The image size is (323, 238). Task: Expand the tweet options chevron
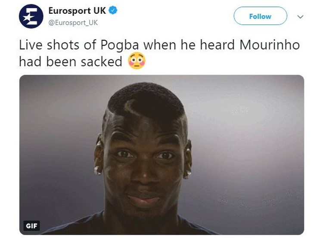[301, 16]
